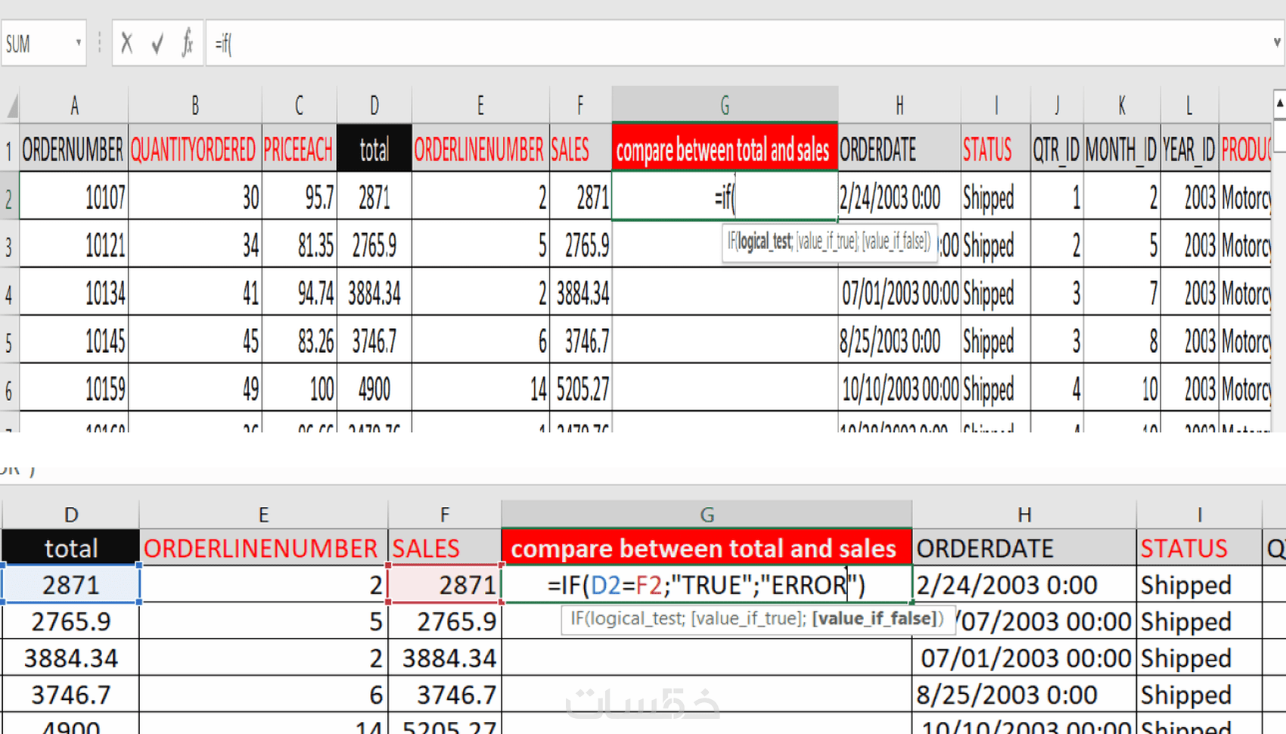Select cell with order number 10107
Screen dimensions: 1286x734
(73, 196)
